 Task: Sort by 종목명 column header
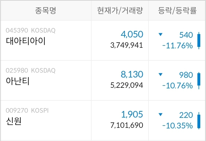[46, 11]
